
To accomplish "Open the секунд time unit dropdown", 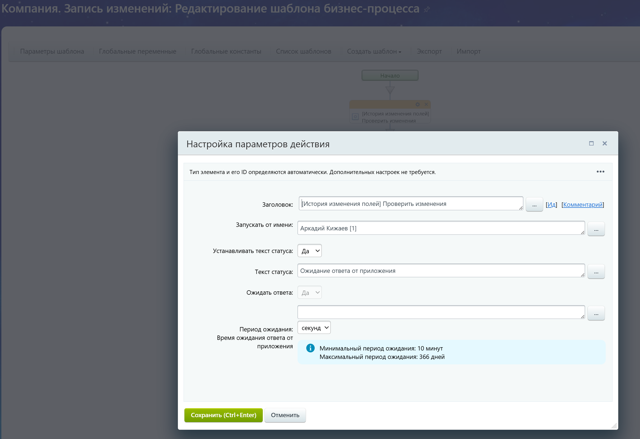I will click(x=314, y=328).
